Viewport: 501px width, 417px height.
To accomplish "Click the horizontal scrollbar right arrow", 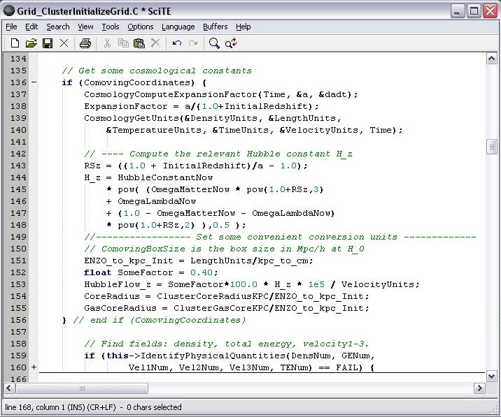I will 479,388.
